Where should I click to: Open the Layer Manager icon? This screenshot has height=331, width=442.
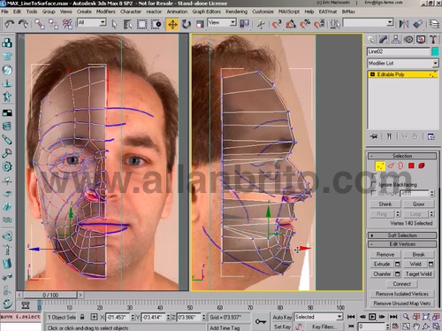[x=434, y=24]
